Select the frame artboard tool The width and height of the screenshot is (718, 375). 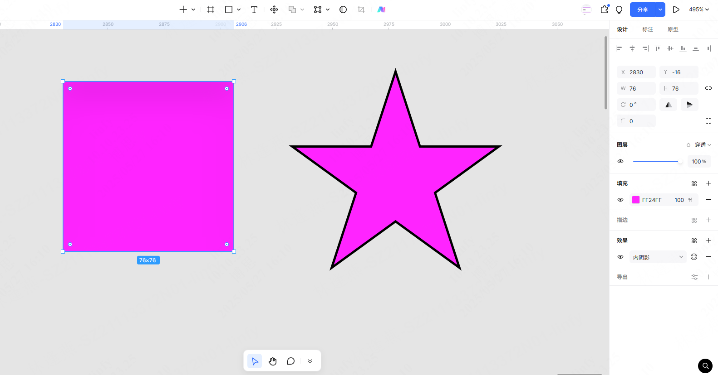(x=211, y=10)
